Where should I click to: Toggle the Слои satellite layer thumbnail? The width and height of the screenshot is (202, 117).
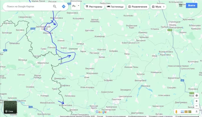pos(10,107)
